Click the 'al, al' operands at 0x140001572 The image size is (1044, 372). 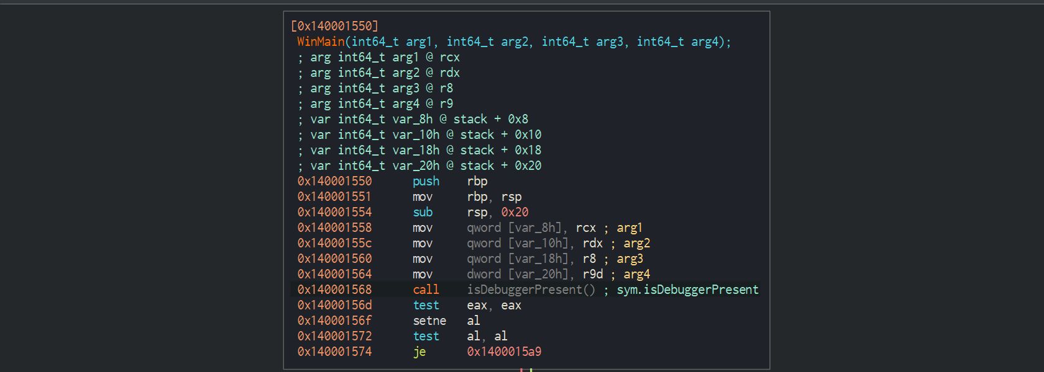tap(487, 336)
